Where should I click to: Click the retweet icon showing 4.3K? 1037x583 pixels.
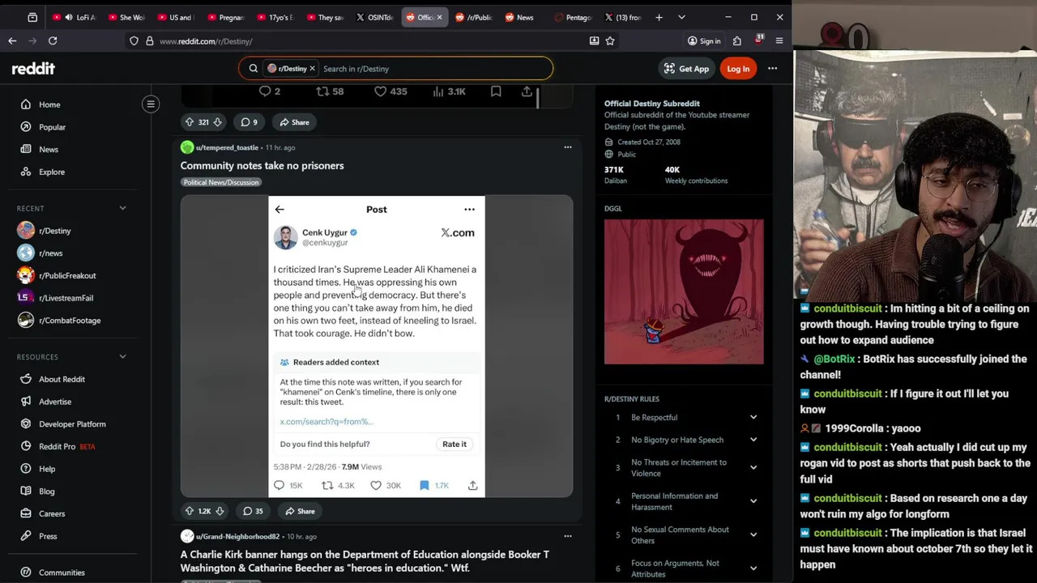[x=327, y=486]
